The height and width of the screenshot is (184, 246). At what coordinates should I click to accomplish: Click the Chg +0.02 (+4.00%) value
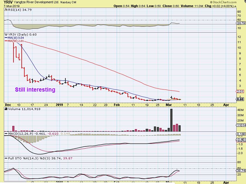pos(219,6)
